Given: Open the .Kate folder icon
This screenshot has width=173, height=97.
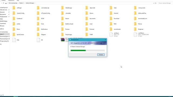Looking at the screenshot, I should [x=111, y=8].
